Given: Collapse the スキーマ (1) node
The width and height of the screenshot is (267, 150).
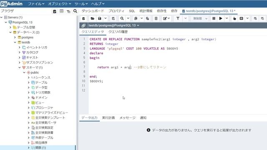Looking at the screenshot, I should click(x=20, y=67).
